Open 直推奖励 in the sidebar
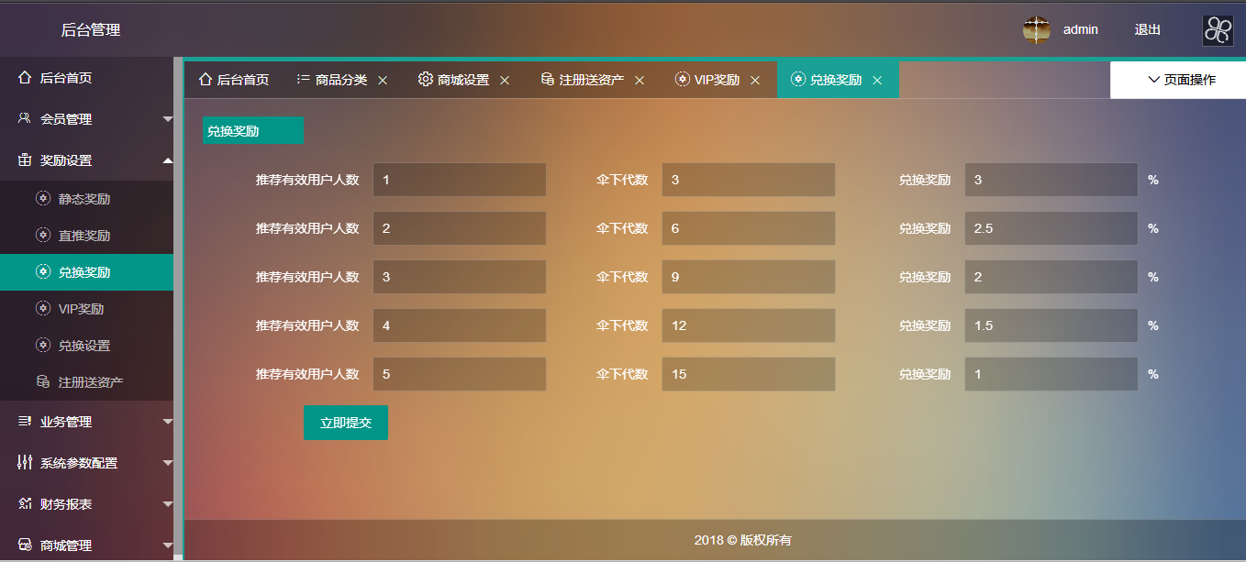 84,236
